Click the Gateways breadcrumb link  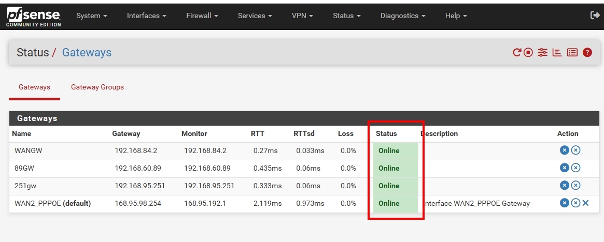click(87, 52)
